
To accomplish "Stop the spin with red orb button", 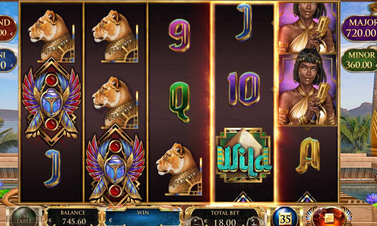I will tap(329, 217).
